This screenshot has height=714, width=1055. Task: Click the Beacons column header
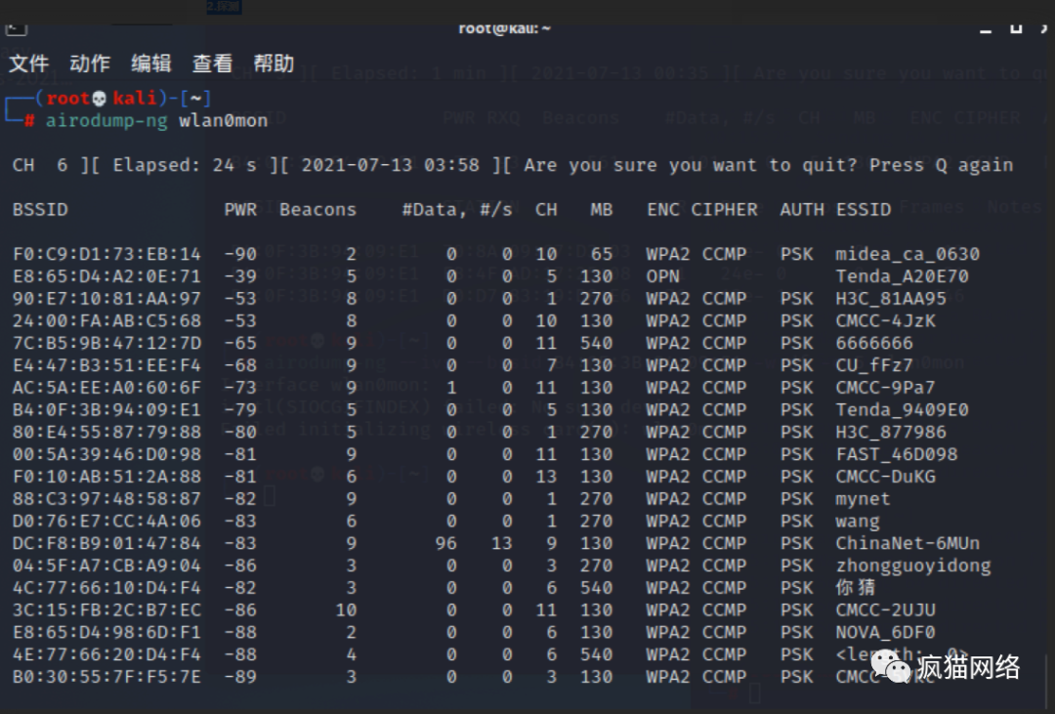coord(317,209)
